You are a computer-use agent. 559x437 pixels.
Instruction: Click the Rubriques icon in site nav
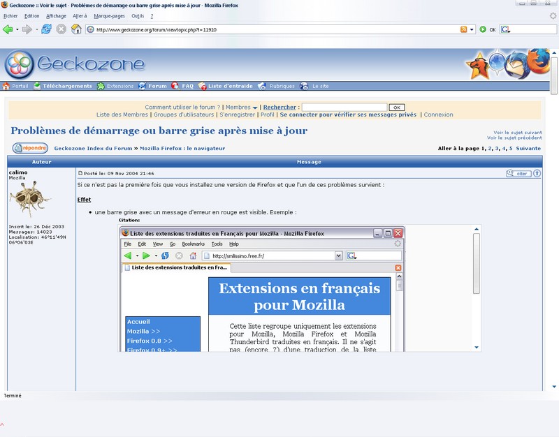click(262, 86)
